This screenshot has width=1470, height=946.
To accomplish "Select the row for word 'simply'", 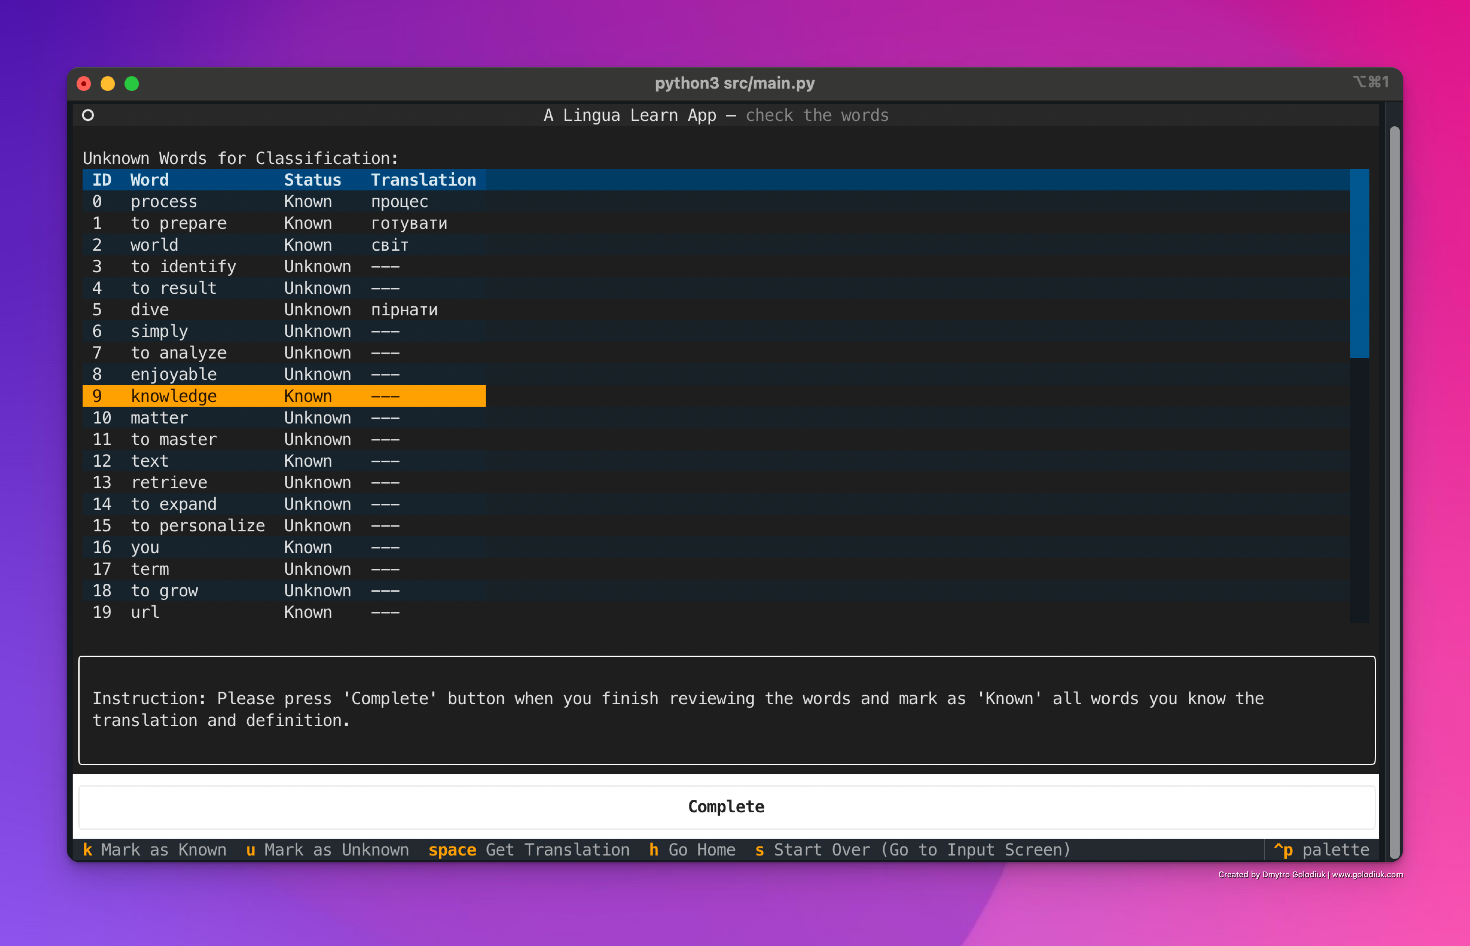I will (284, 331).
